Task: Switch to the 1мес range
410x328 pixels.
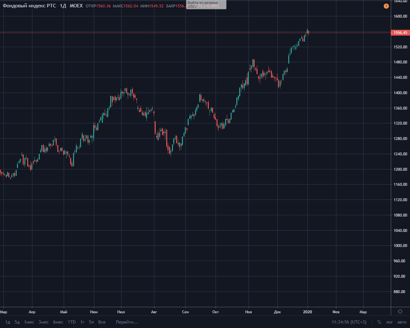Action: pyautogui.click(x=29, y=322)
